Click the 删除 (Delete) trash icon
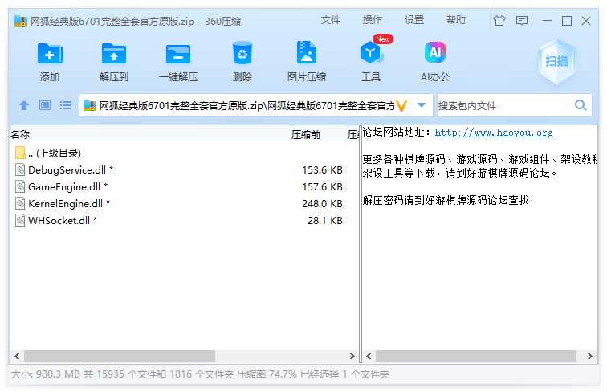The image size is (607, 392). pos(242,53)
